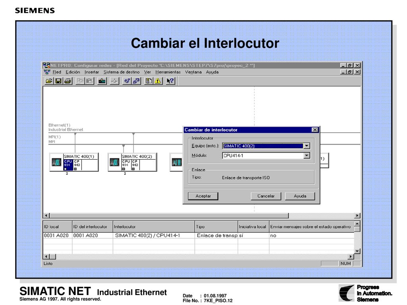
Task: Click the NUM indicator in status bar
Action: click(346, 264)
